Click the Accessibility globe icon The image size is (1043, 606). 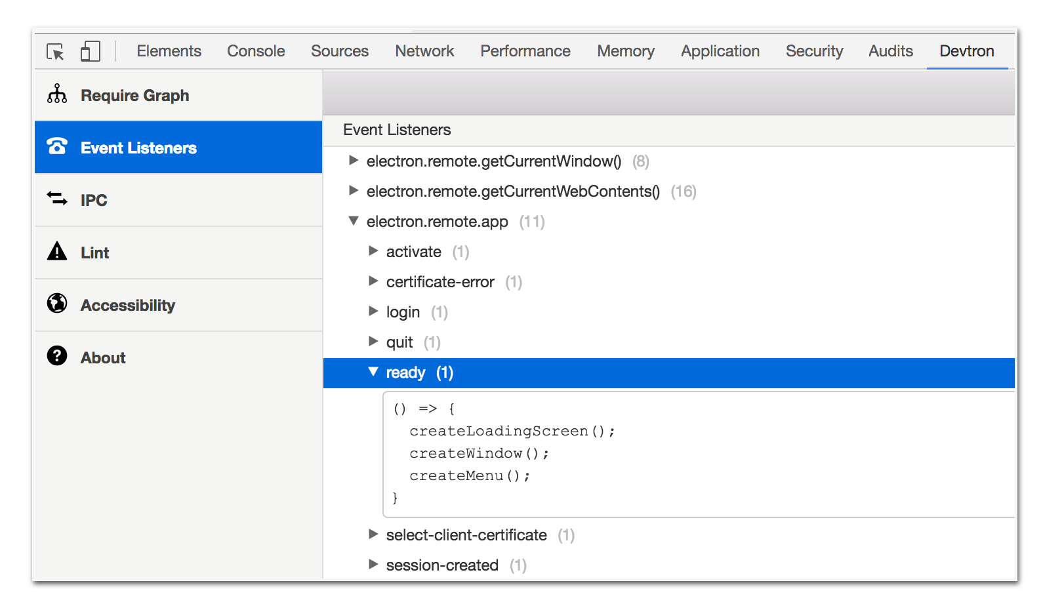point(57,303)
